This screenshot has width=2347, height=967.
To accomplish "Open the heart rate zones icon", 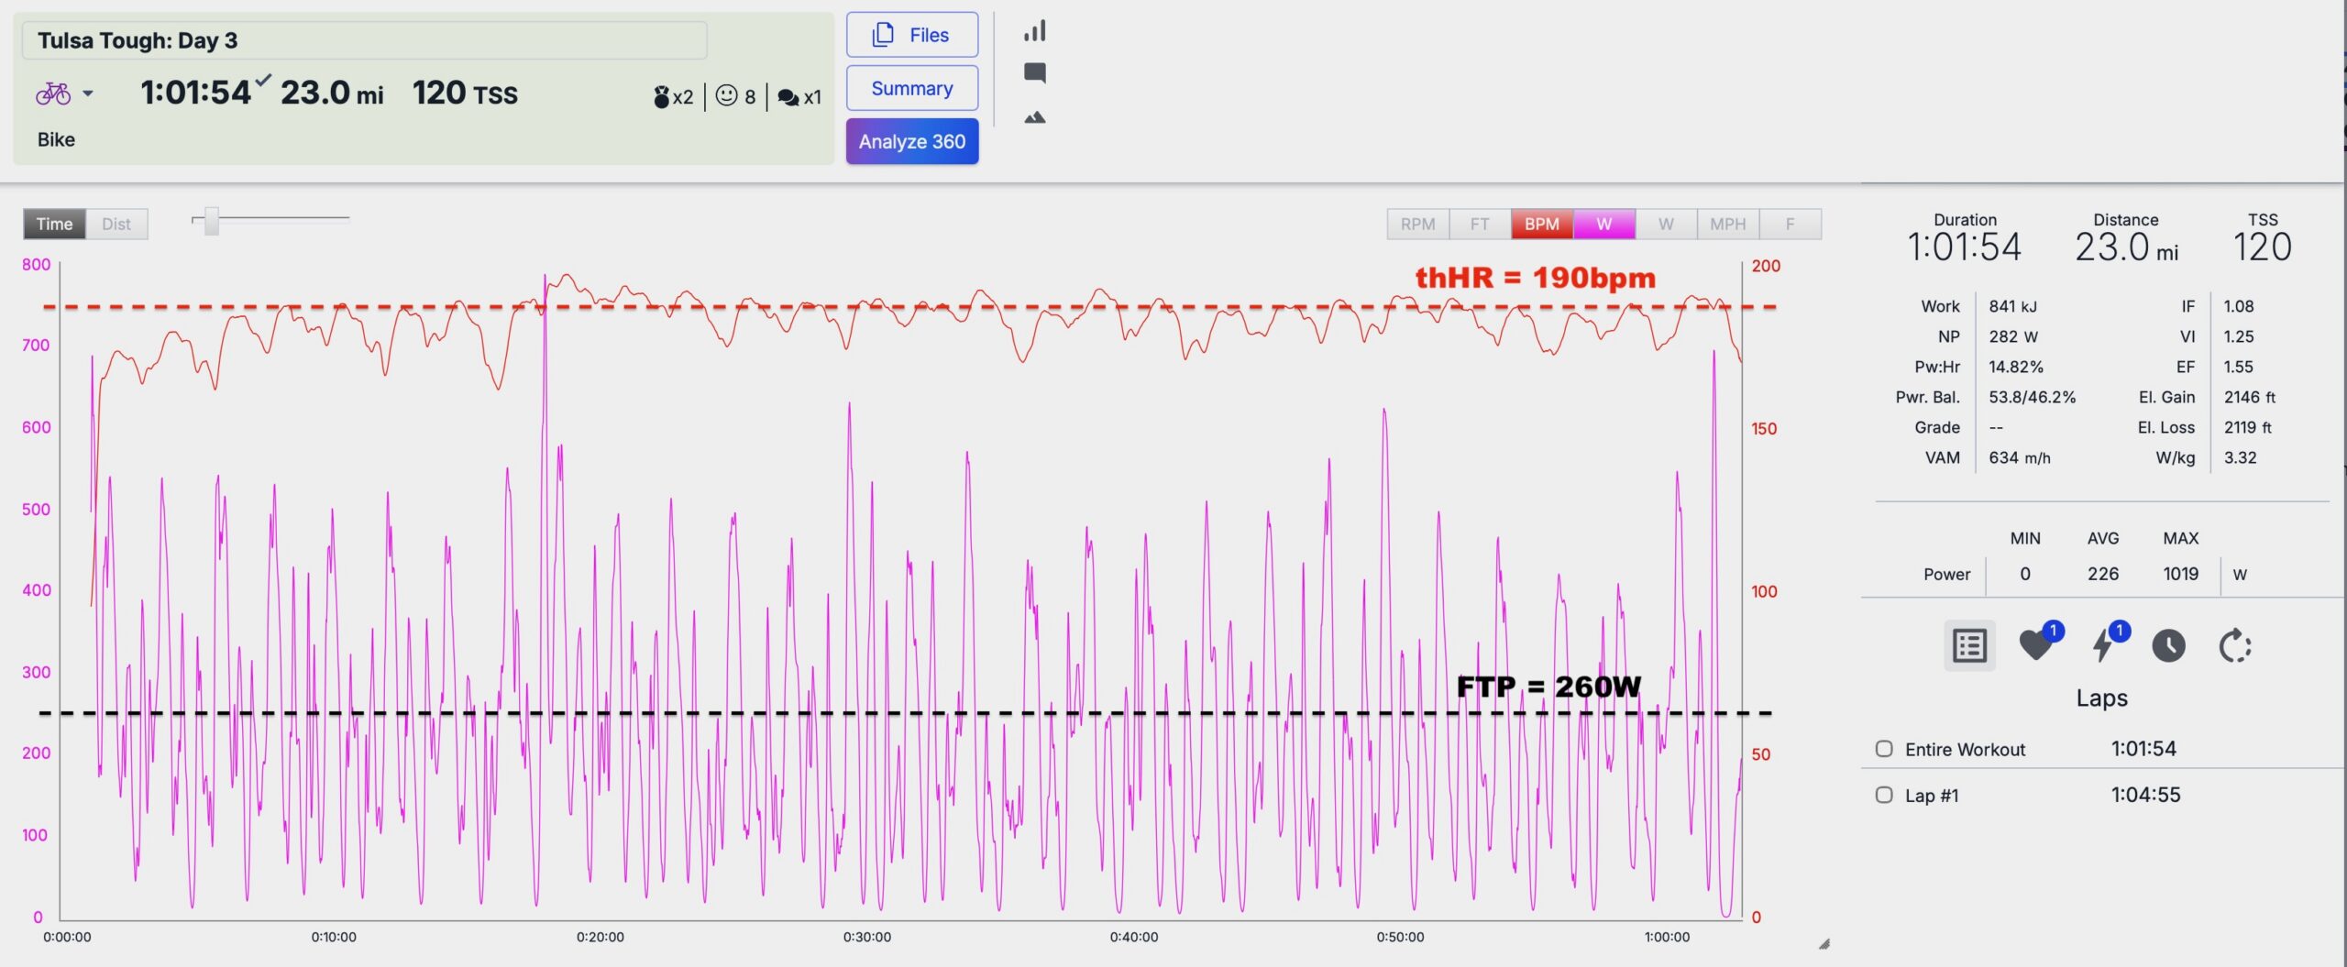I will tap(2037, 643).
